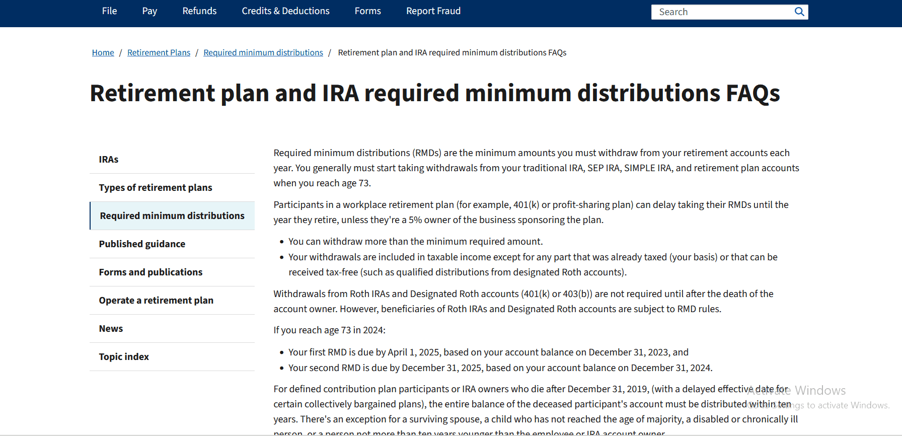Open Retirement Plans breadcrumb link
Viewport: 902px width, 436px height.
coord(159,52)
